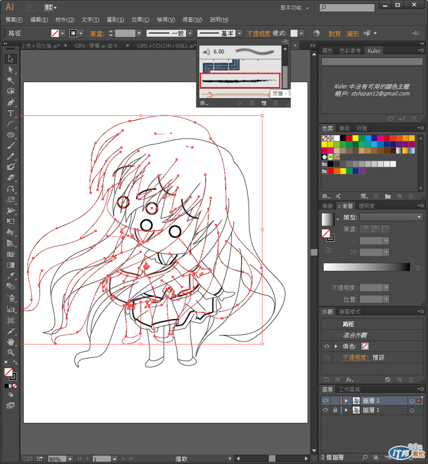Screen dimensions: 428x464
Task: Hide 圖層 2 layer visibility
Action: [325, 400]
